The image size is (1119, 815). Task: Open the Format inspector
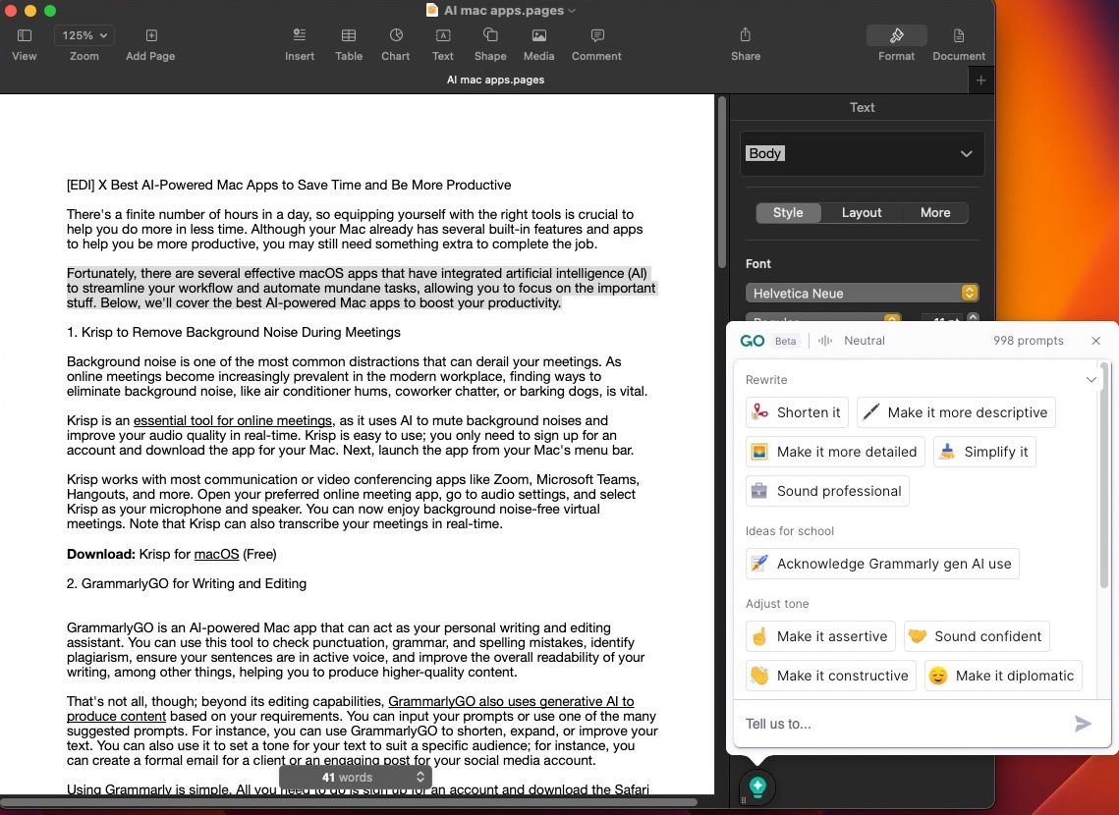click(x=895, y=43)
